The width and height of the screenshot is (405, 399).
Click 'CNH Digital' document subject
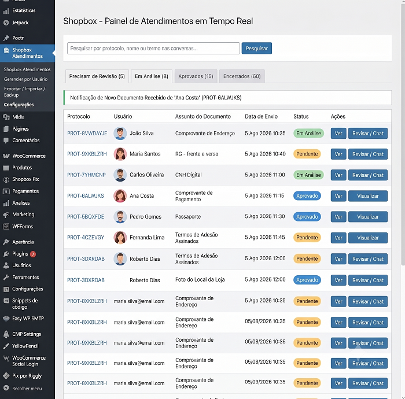(188, 175)
